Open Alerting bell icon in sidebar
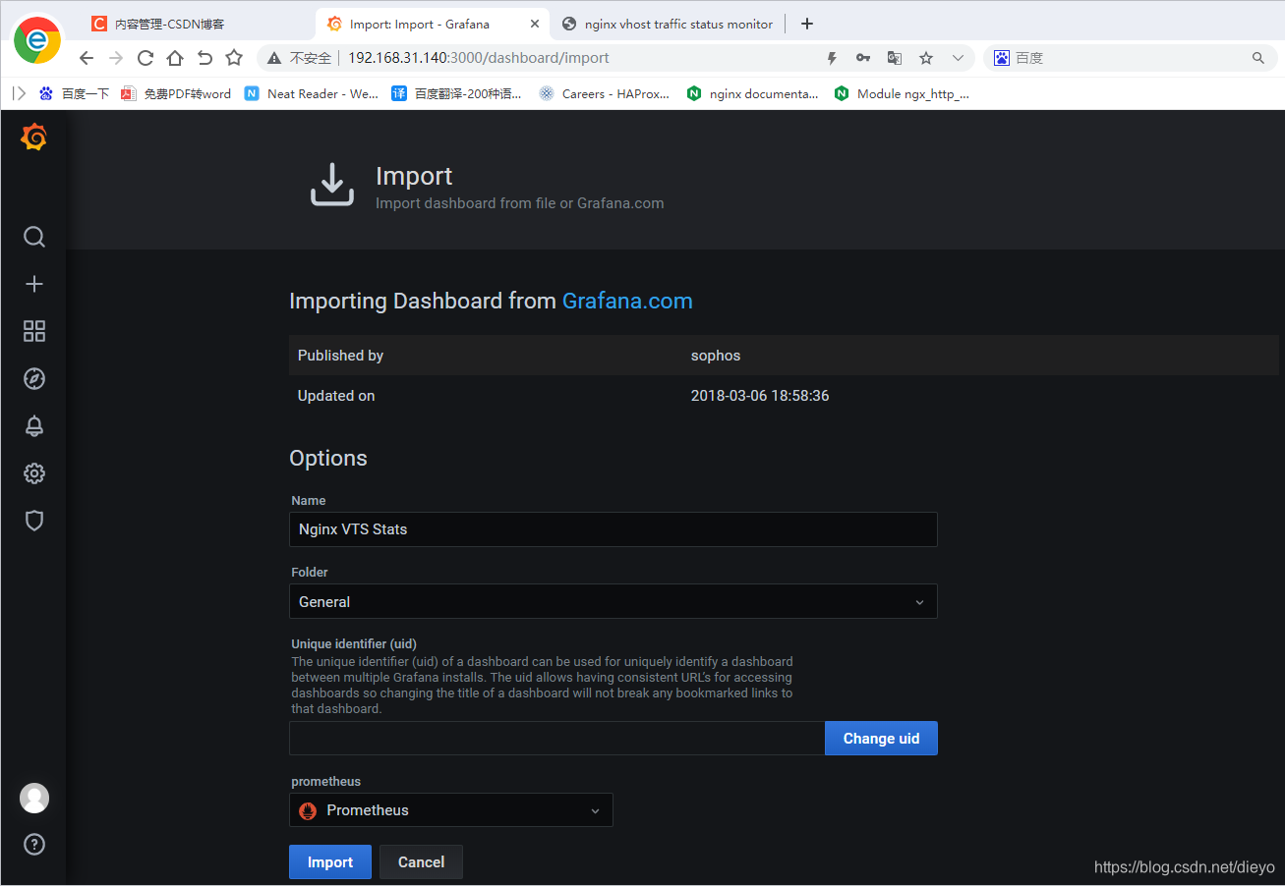1285x886 pixels. [x=34, y=425]
